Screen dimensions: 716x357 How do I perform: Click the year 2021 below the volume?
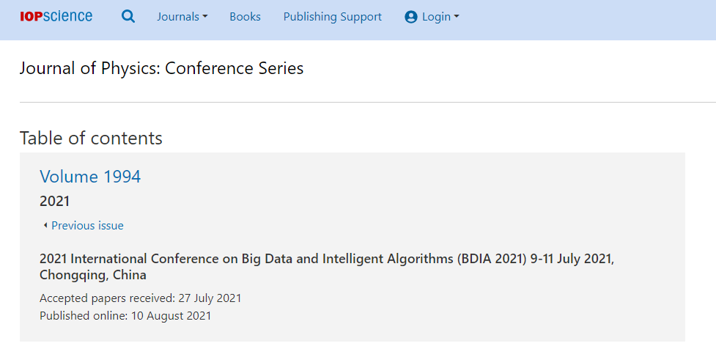pyautogui.click(x=55, y=201)
